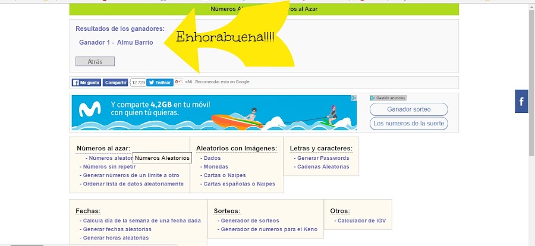Click the Twittear button

(x=160, y=83)
